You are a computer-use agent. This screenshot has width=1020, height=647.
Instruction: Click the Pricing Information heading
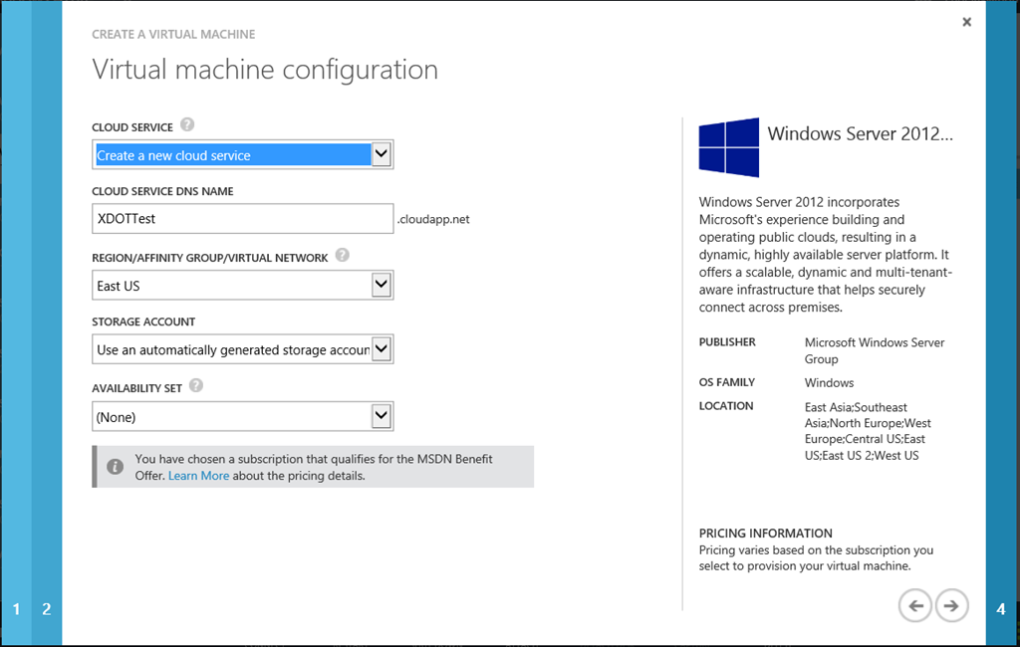click(x=766, y=533)
